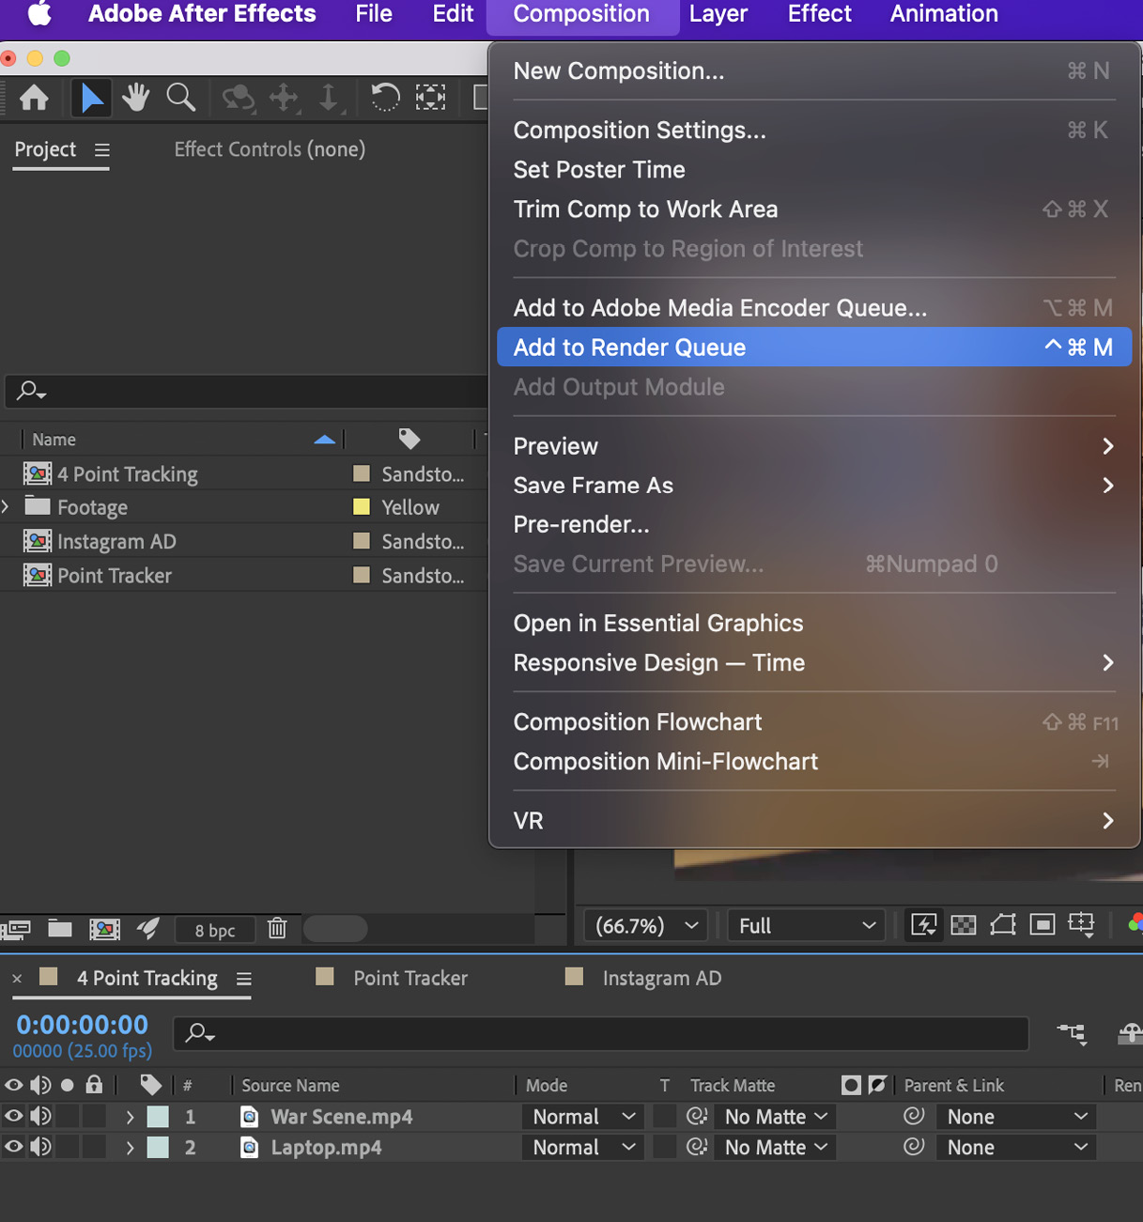Select the Pan camera tool
The image size is (1143, 1222).
tap(284, 98)
